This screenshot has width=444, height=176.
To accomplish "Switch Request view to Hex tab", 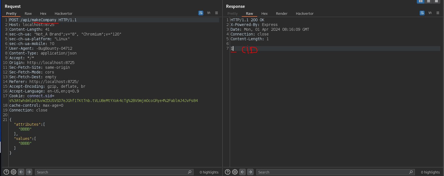I will pyautogui.click(x=43, y=13).
